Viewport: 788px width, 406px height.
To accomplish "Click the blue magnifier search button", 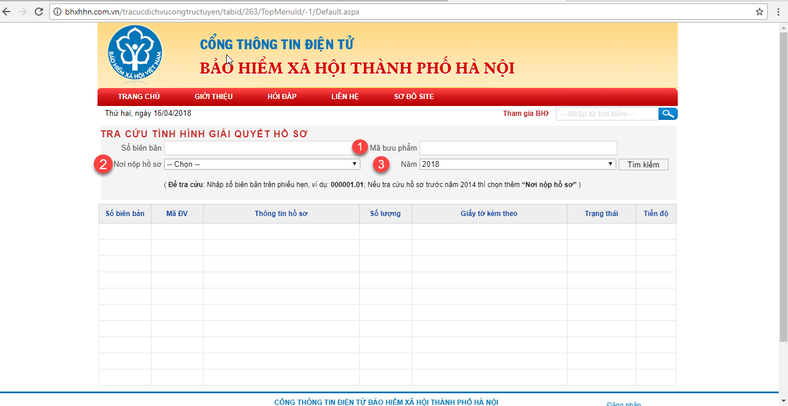I will pyautogui.click(x=668, y=114).
